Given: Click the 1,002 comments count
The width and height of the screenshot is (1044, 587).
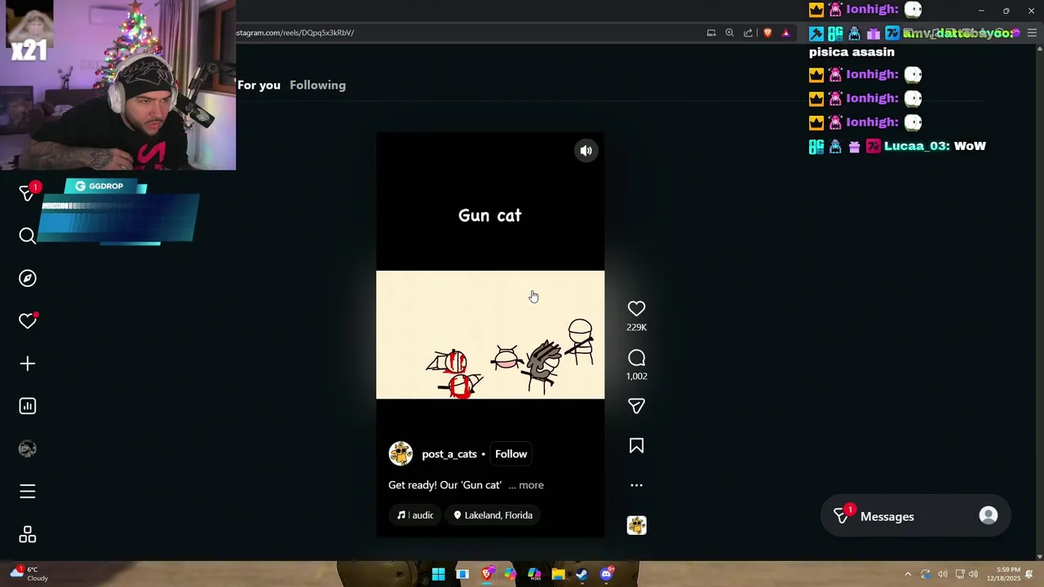Looking at the screenshot, I should click(x=636, y=377).
